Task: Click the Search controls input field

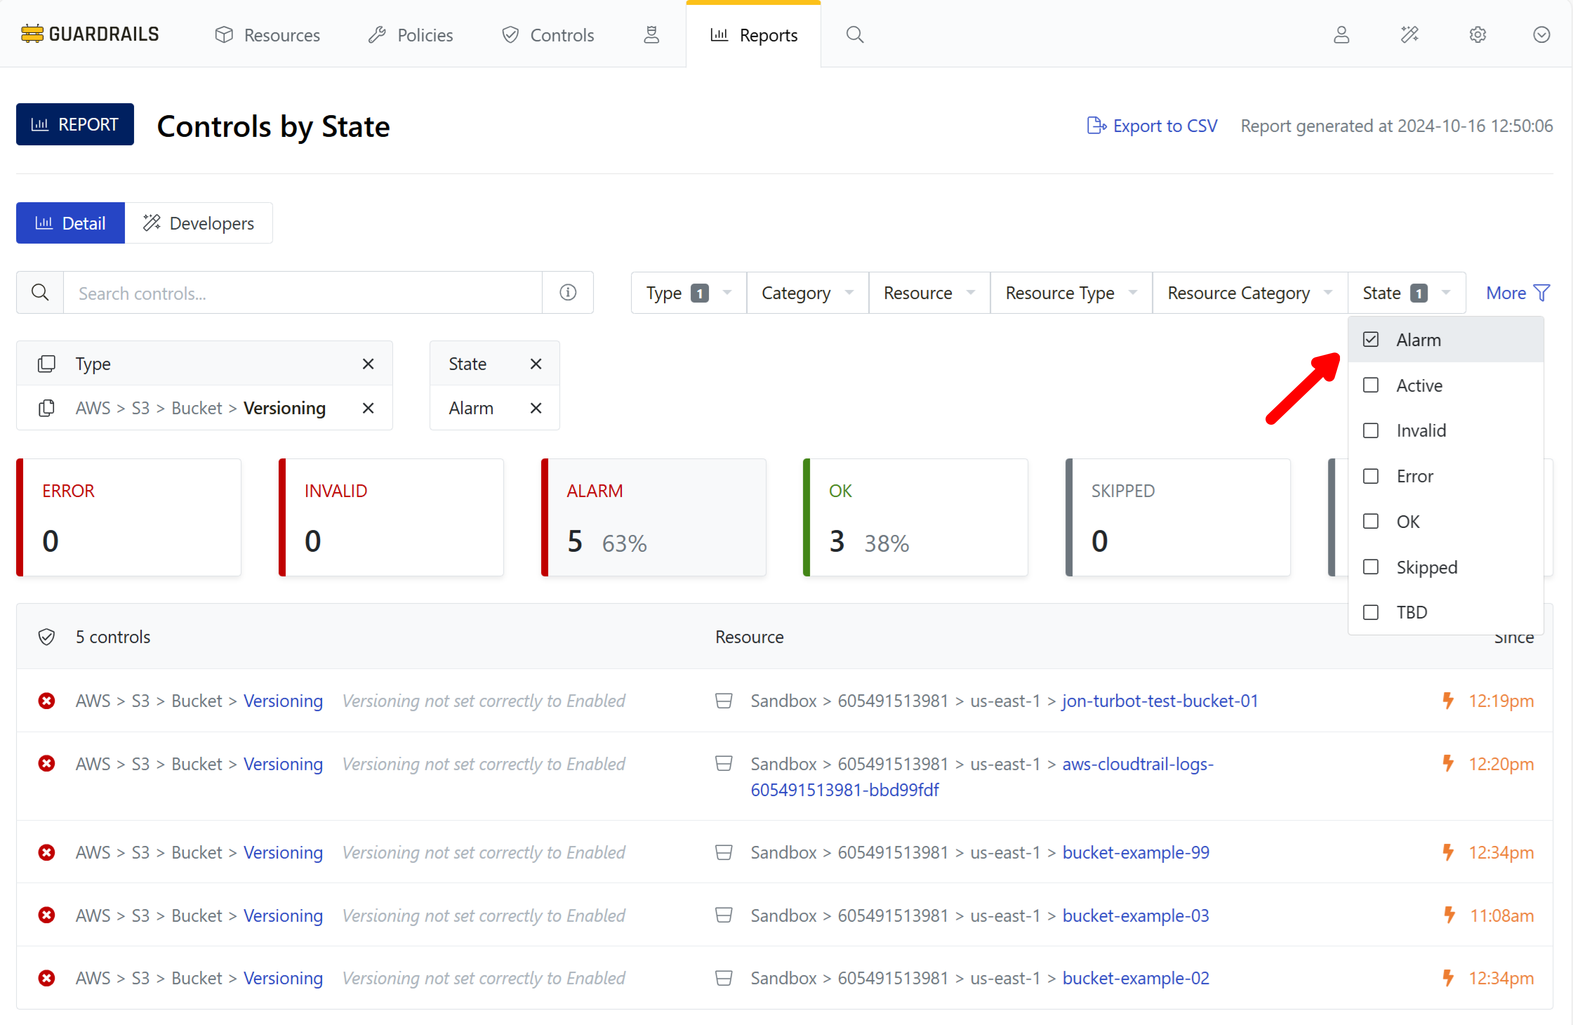Action: (x=302, y=293)
